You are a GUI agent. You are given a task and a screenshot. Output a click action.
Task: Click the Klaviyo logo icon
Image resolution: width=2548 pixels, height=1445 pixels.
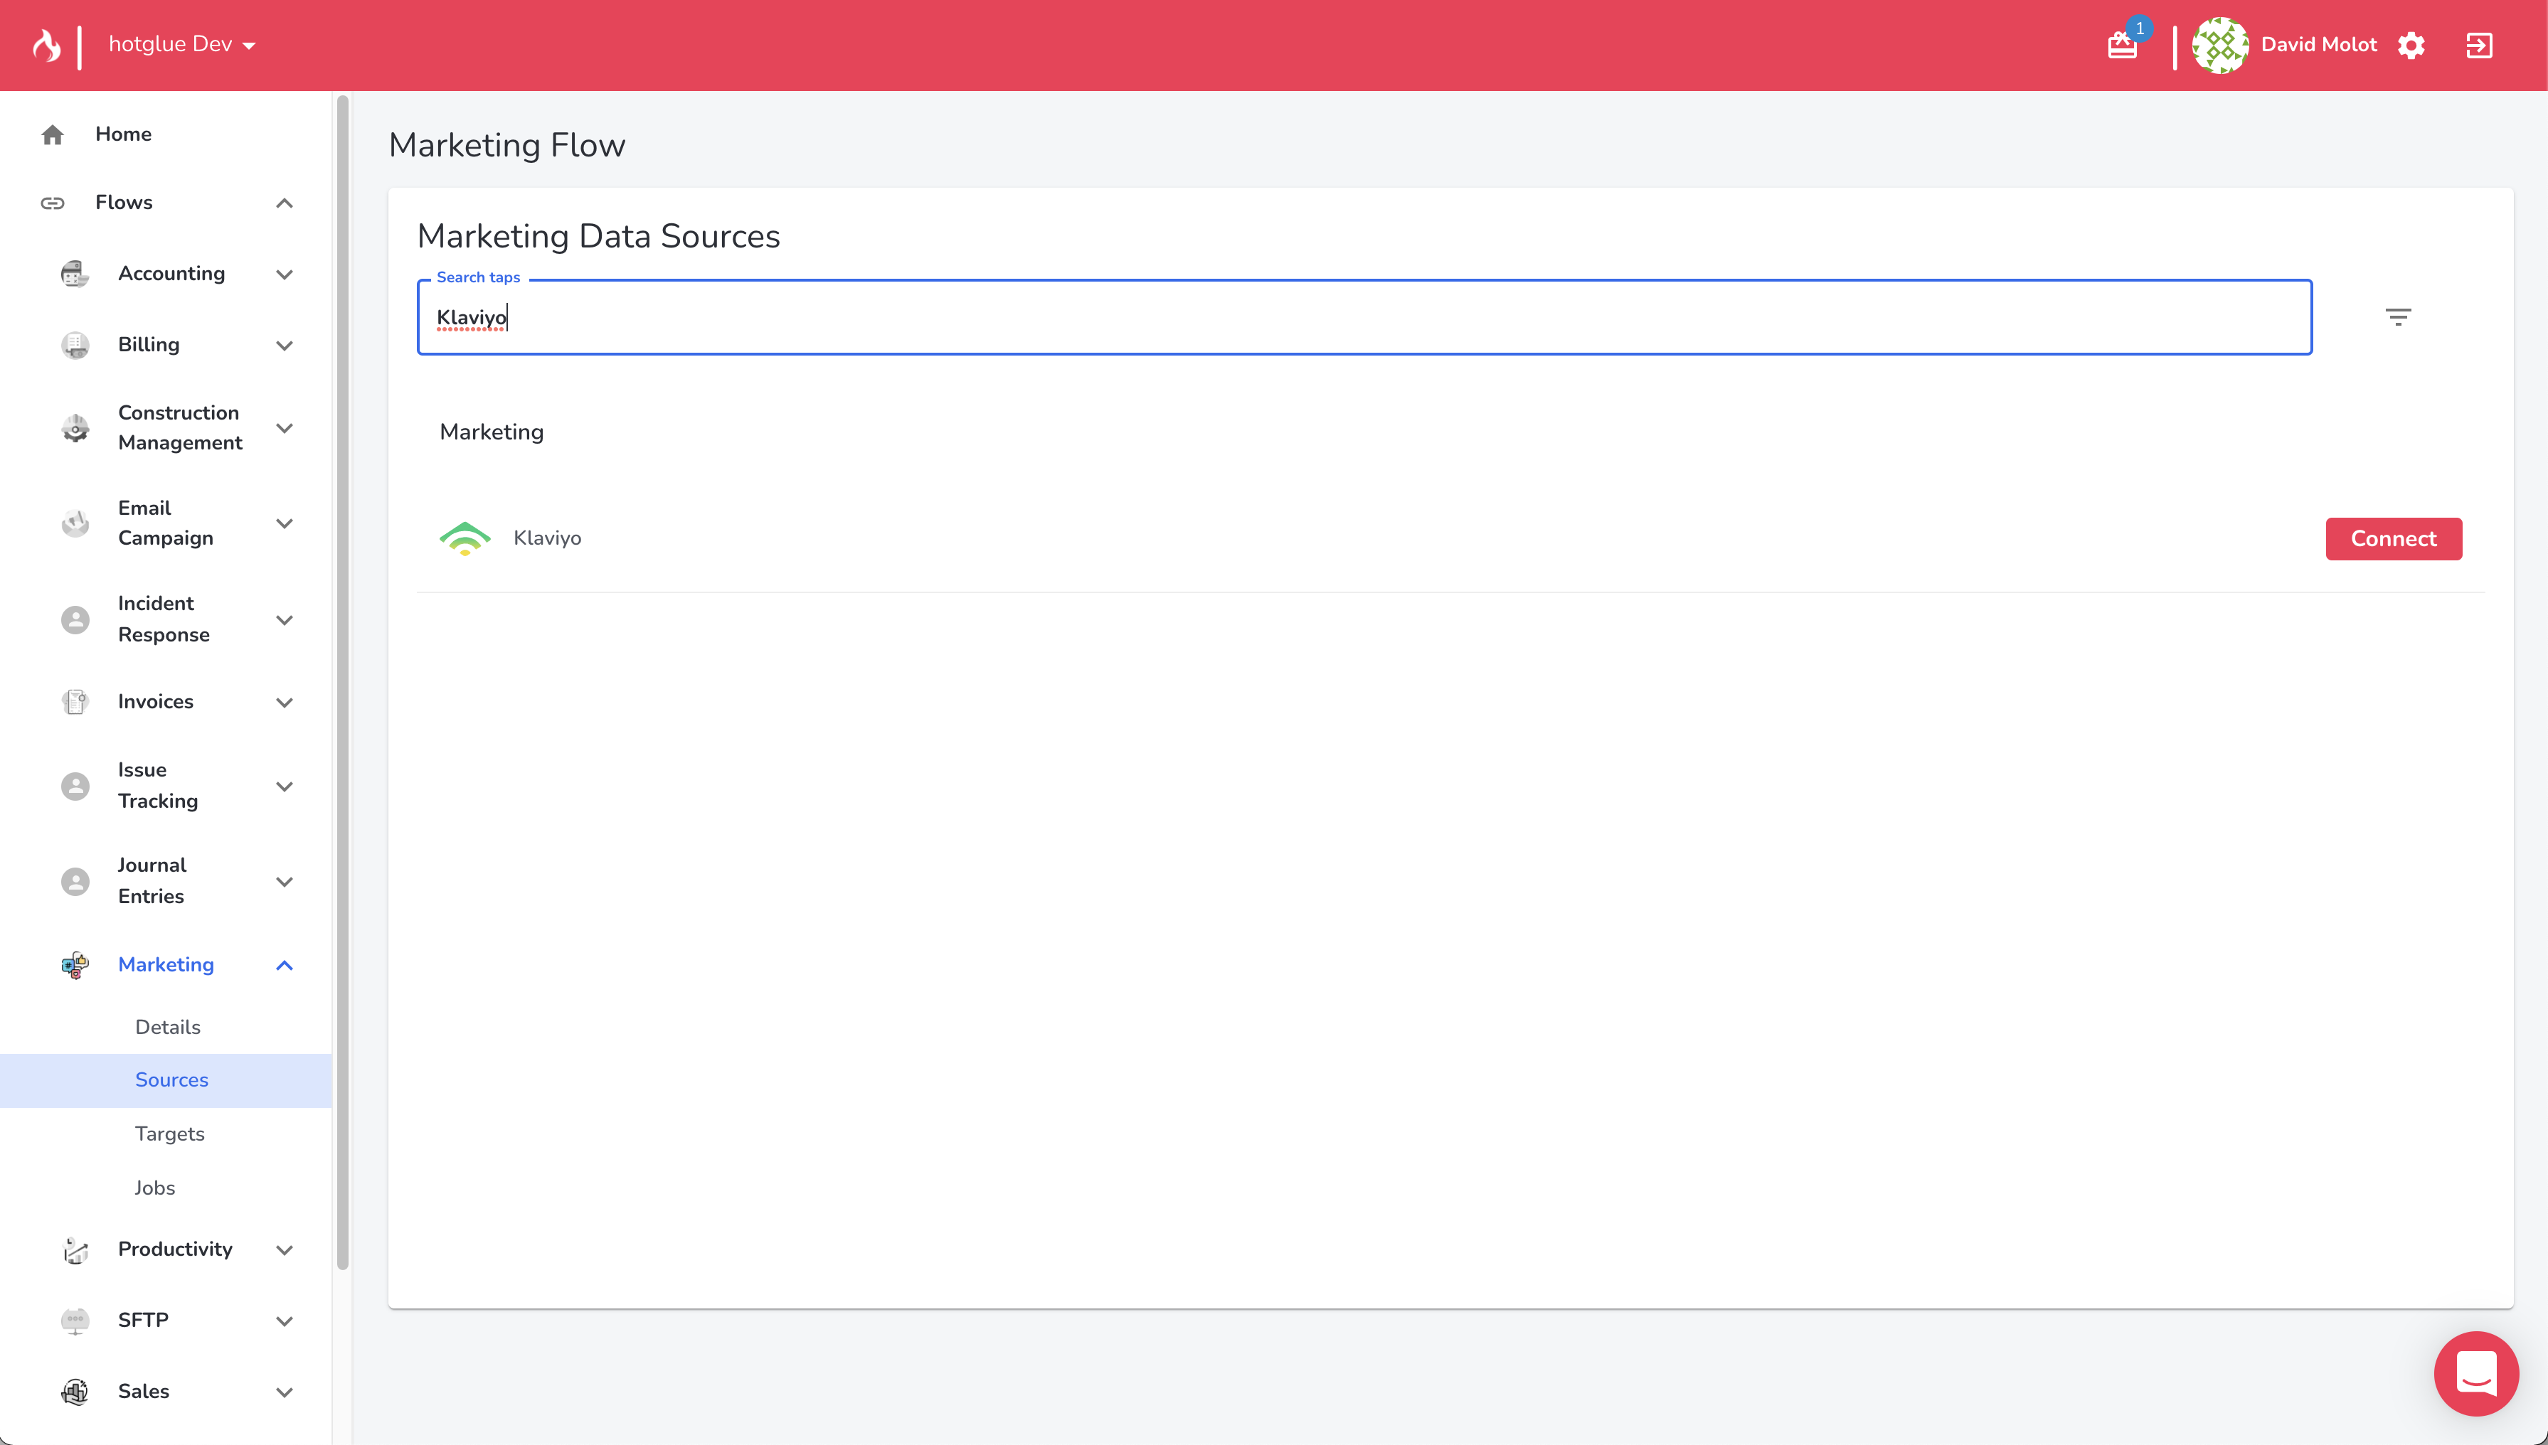coord(465,538)
